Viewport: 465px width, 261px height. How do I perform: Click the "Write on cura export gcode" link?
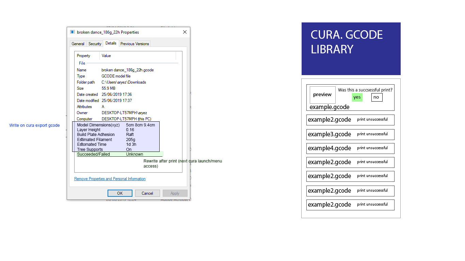coord(34,125)
